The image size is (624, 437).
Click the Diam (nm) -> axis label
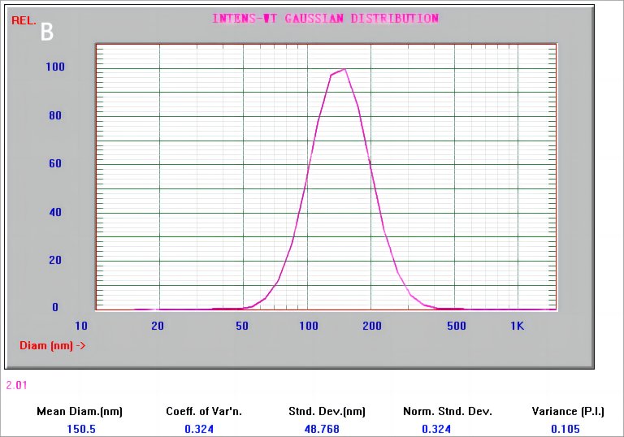click(x=53, y=345)
